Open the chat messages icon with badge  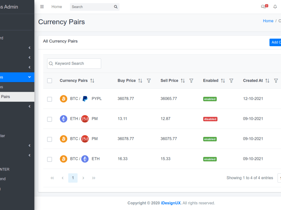click(x=264, y=6)
